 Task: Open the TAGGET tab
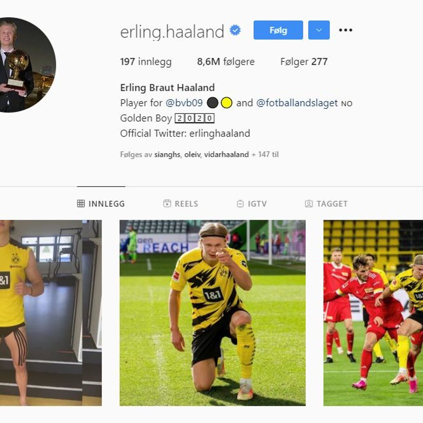click(326, 204)
